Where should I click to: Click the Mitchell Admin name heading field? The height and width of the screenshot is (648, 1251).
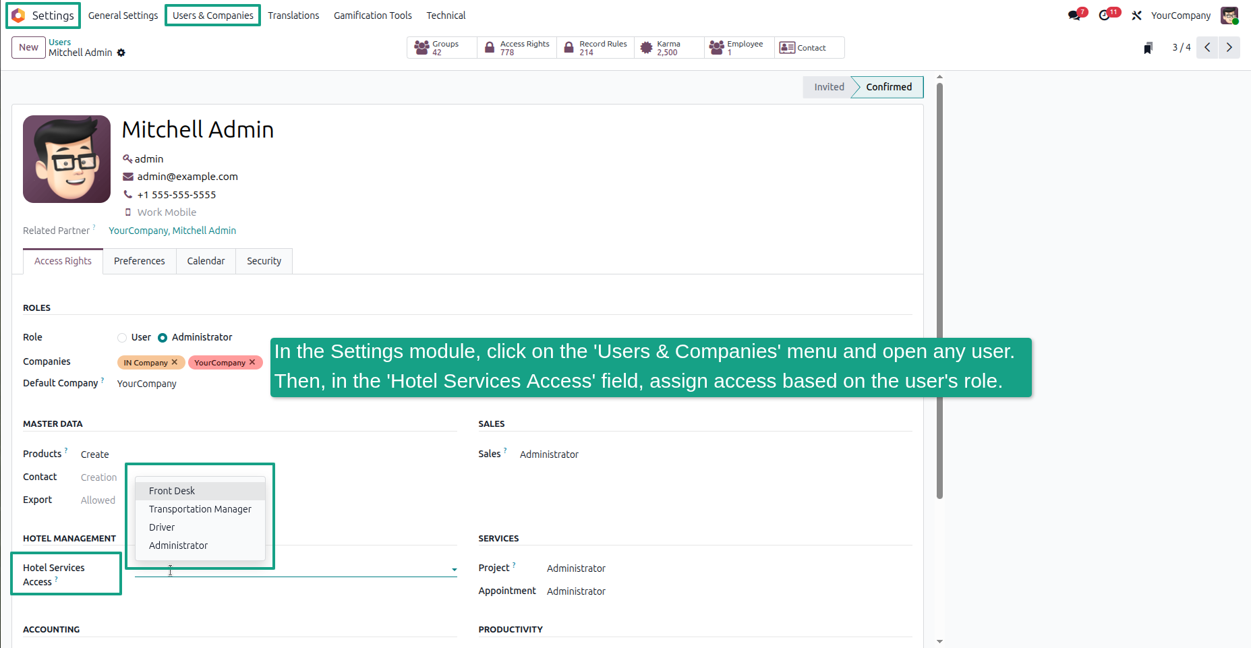[198, 129]
